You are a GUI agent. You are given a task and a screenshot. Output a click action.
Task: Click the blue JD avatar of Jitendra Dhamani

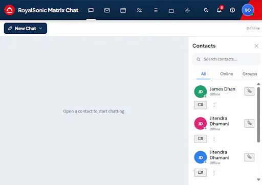point(201,157)
